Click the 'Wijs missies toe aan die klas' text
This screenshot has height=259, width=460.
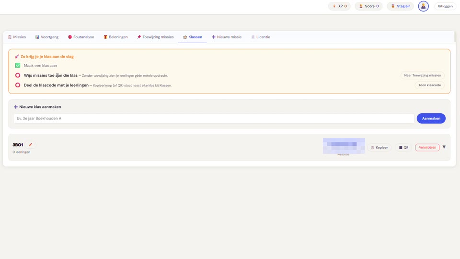coord(50,75)
